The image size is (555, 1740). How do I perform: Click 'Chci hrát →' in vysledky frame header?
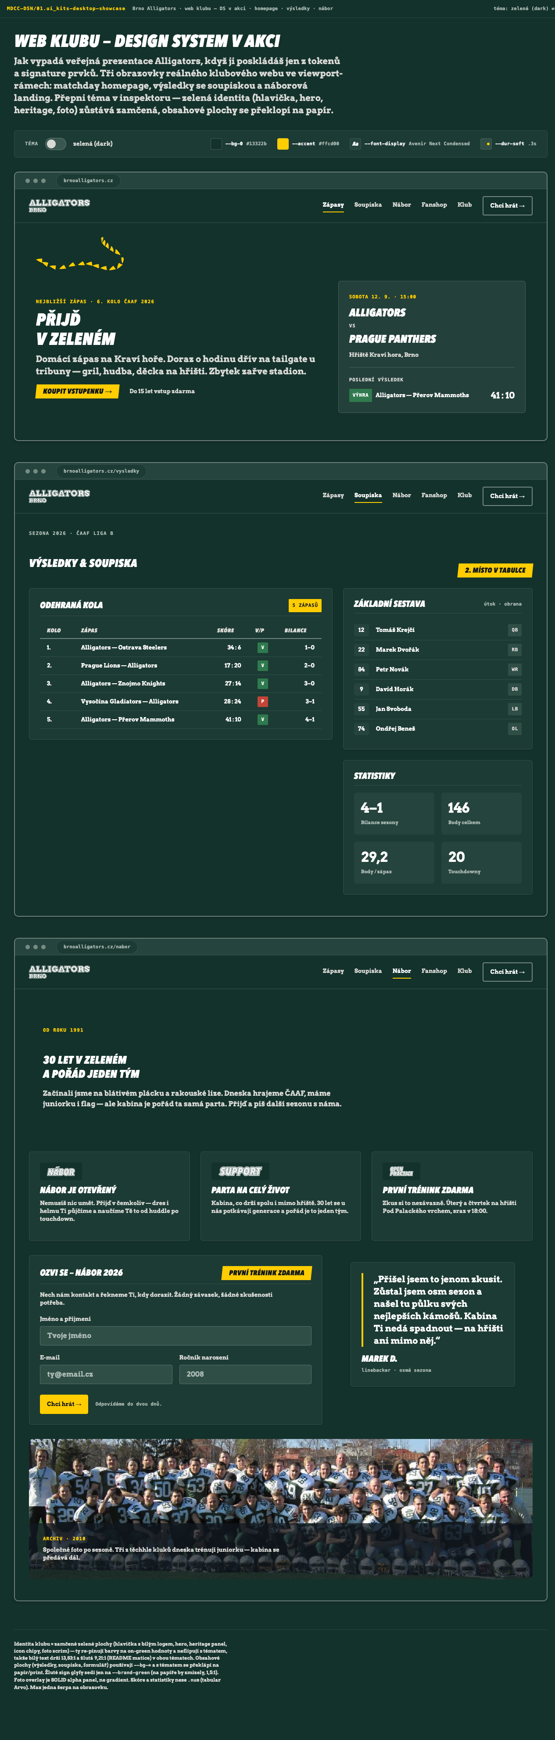[508, 496]
